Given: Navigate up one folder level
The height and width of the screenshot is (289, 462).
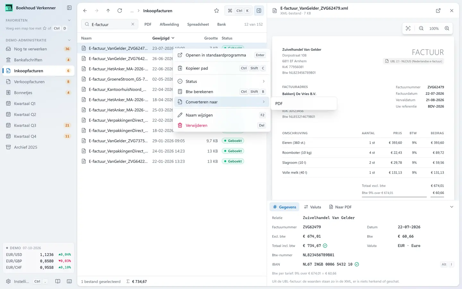Looking at the screenshot, I should 108,11.
